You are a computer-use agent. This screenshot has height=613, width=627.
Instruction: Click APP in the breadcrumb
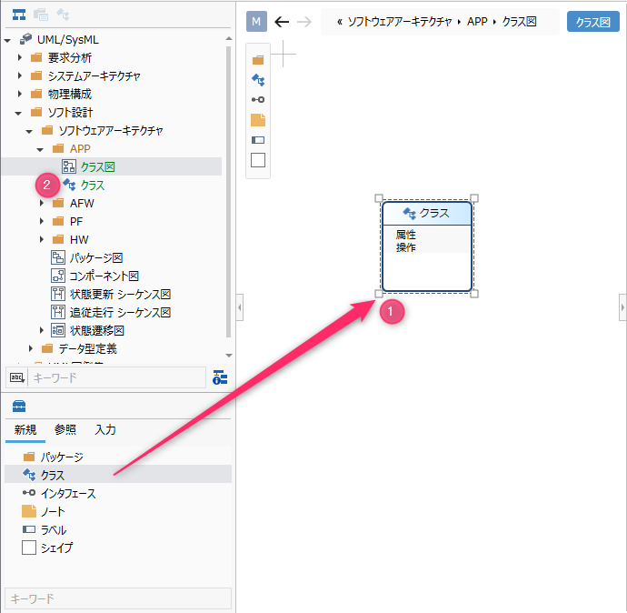click(x=477, y=22)
